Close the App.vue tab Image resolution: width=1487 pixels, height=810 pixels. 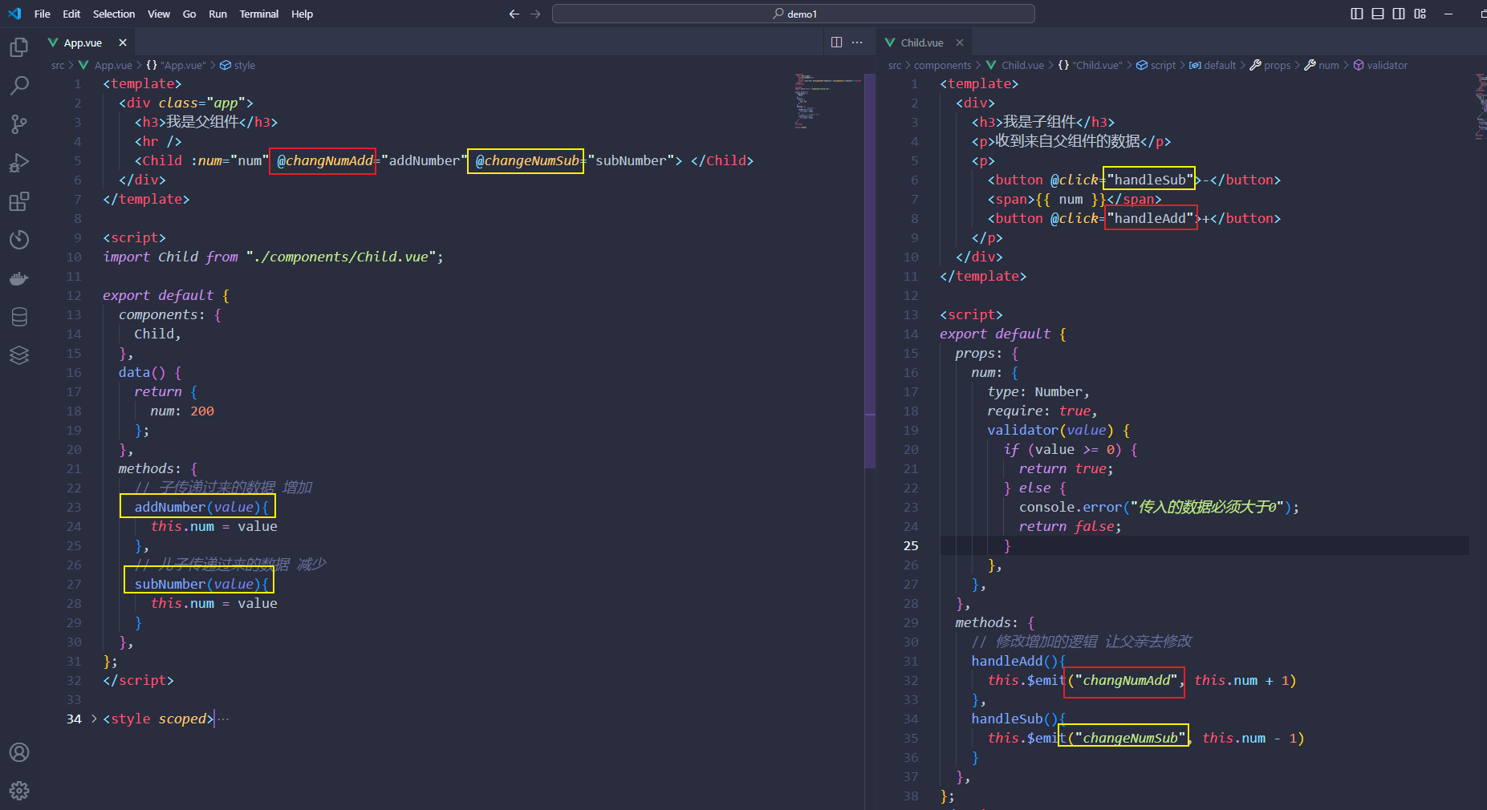(123, 43)
